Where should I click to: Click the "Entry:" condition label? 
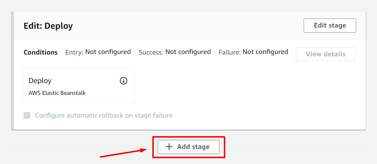(74, 52)
